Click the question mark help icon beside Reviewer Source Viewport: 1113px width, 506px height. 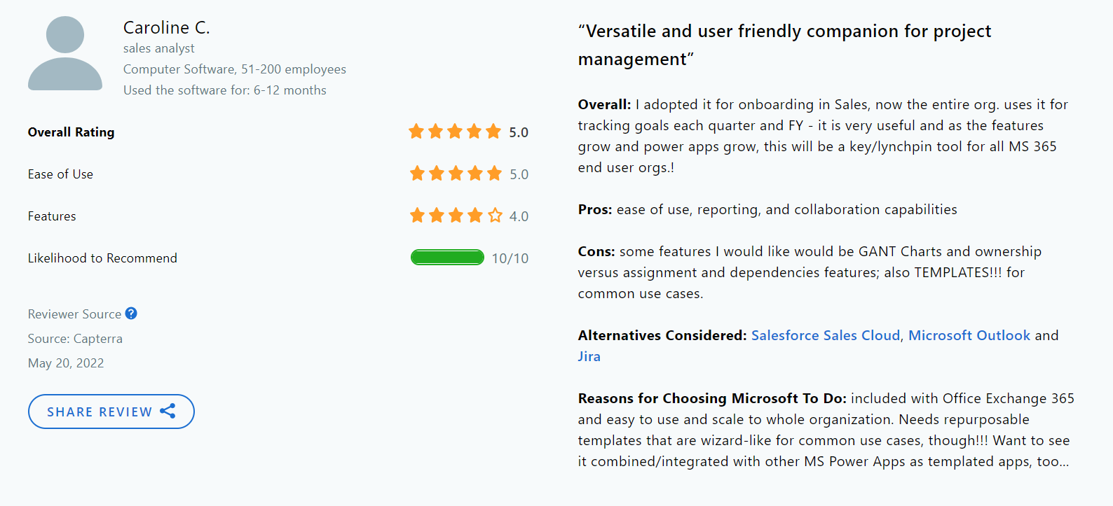click(131, 314)
